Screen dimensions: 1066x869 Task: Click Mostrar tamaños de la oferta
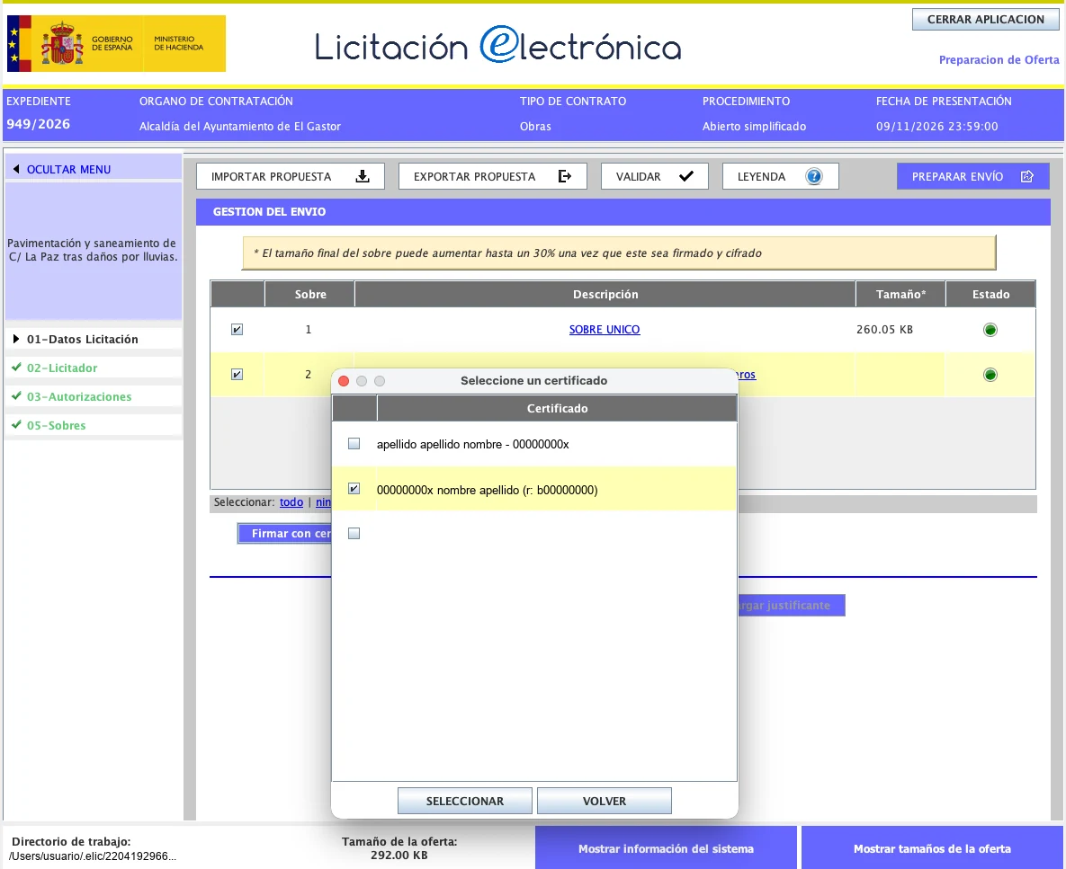[x=932, y=848]
